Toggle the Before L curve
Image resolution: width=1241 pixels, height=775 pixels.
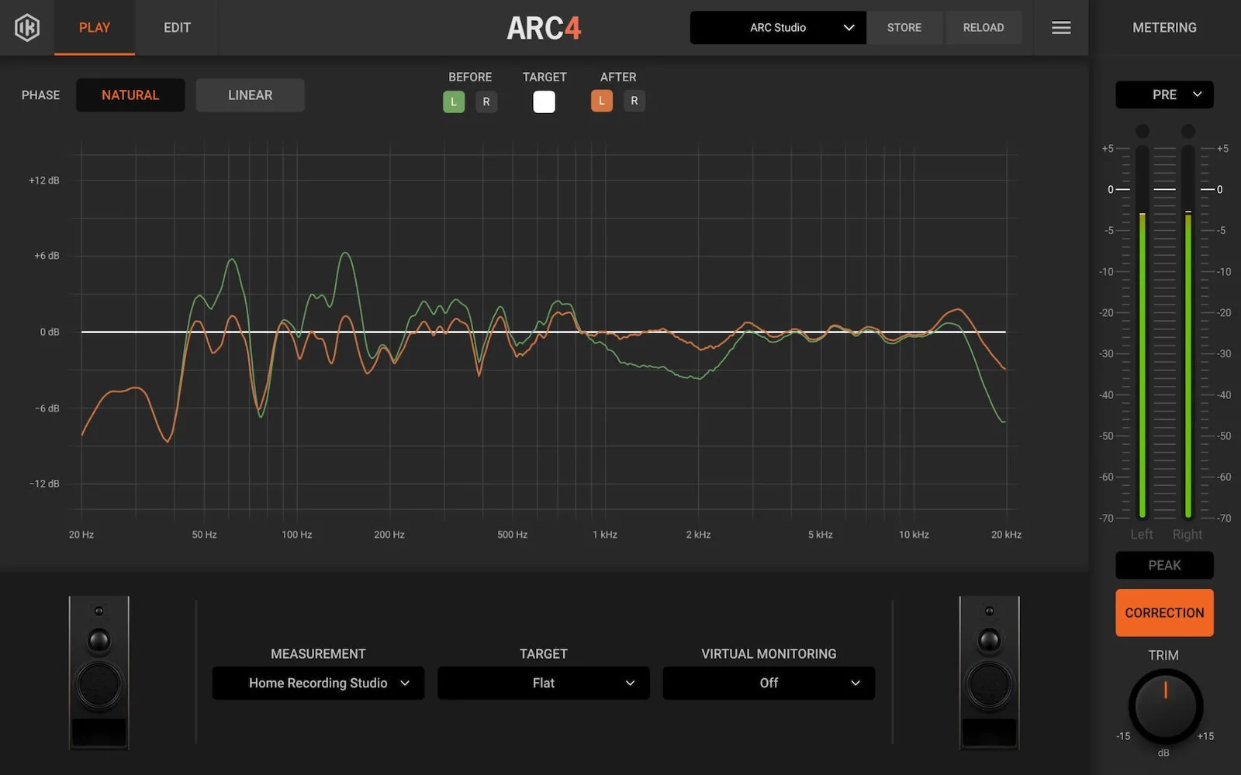pyautogui.click(x=454, y=102)
